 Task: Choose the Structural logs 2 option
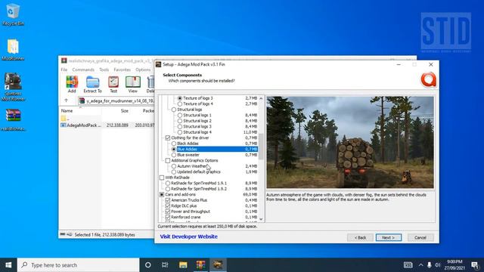[180, 121]
